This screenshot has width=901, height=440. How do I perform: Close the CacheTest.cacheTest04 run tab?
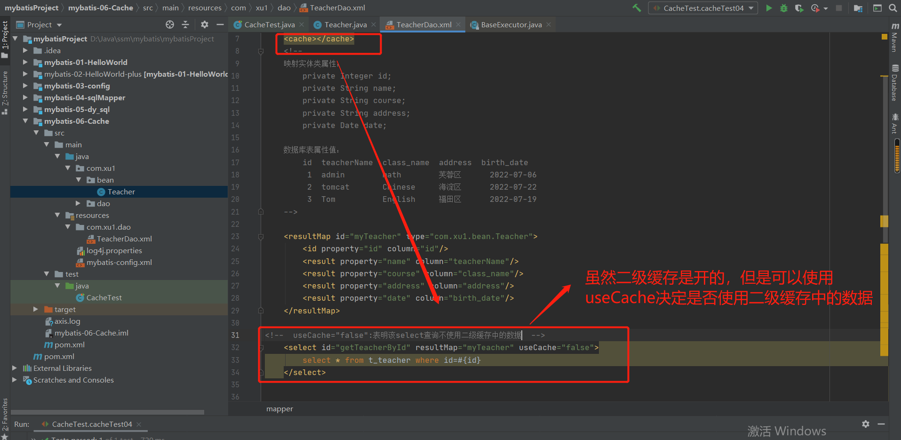139,424
